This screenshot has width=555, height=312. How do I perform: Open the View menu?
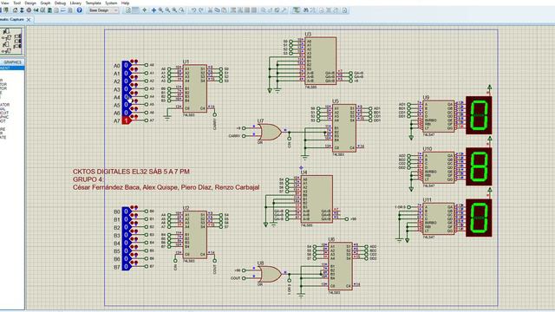[x=4, y=3]
